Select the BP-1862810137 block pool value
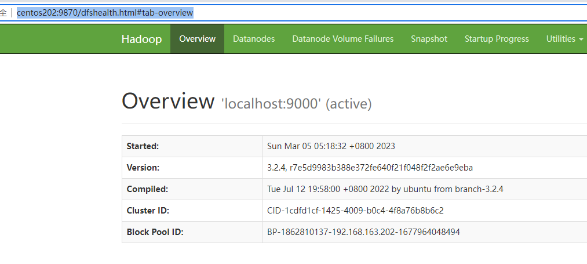Image resolution: width=587 pixels, height=264 pixels. pos(363,232)
